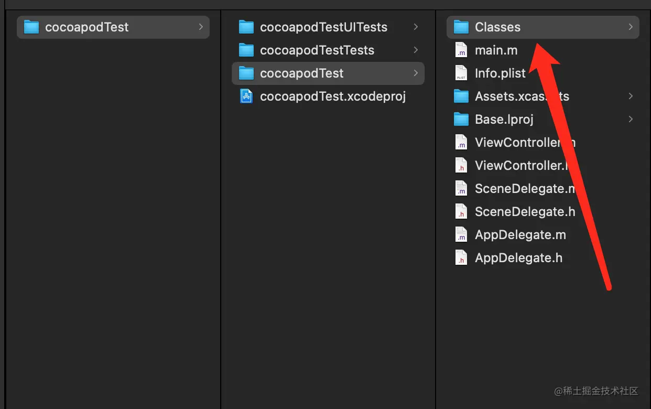This screenshot has width=651, height=409.
Task: Click the SceneDelegate.m file icon
Action: (x=461, y=189)
